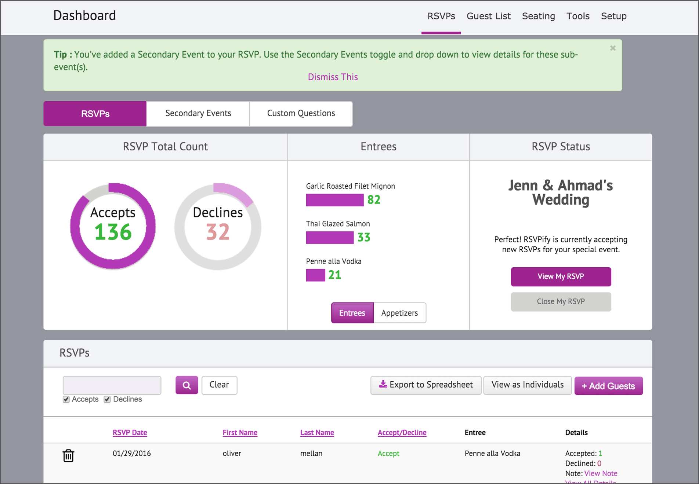Open the Seating section
This screenshot has width=699, height=484.
pyautogui.click(x=539, y=16)
